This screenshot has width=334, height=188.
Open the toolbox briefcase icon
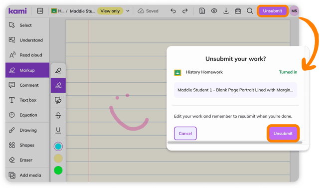[x=238, y=11]
